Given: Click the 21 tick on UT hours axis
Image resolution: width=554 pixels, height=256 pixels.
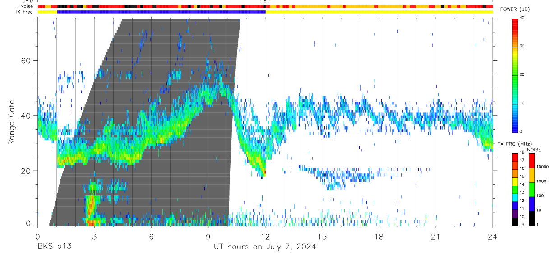Looking at the screenshot, I should (x=436, y=237).
